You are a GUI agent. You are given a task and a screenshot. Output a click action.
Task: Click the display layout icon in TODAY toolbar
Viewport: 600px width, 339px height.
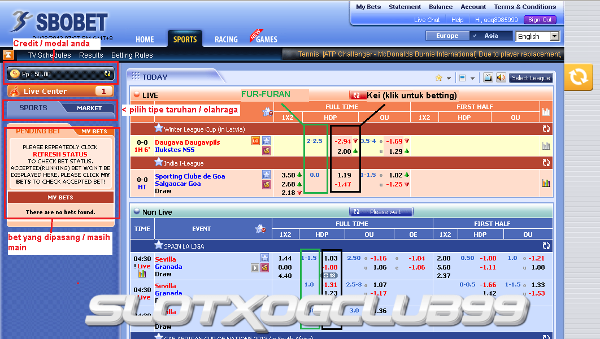coord(462,78)
